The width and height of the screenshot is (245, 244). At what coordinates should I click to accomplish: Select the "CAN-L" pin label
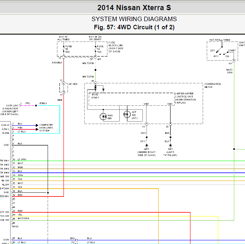pos(5,129)
